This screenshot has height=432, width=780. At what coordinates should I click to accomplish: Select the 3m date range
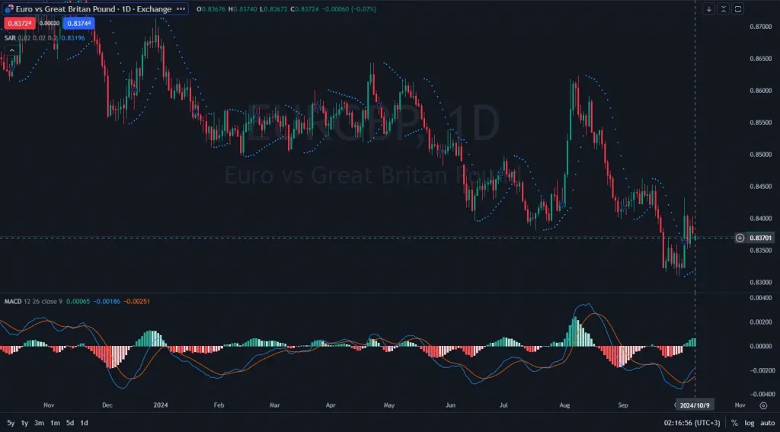click(x=39, y=423)
